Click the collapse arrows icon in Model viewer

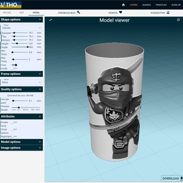pyautogui.click(x=51, y=20)
